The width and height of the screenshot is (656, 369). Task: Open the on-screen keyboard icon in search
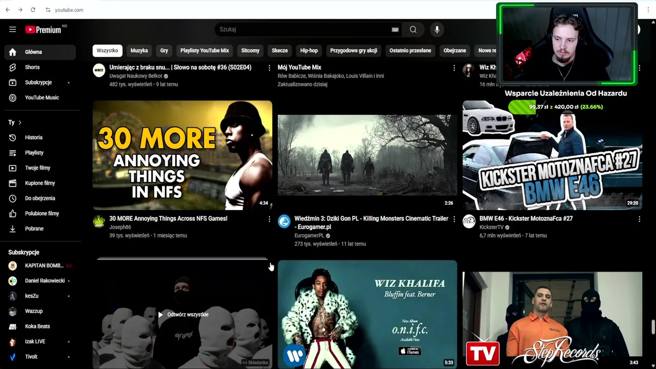coord(395,30)
